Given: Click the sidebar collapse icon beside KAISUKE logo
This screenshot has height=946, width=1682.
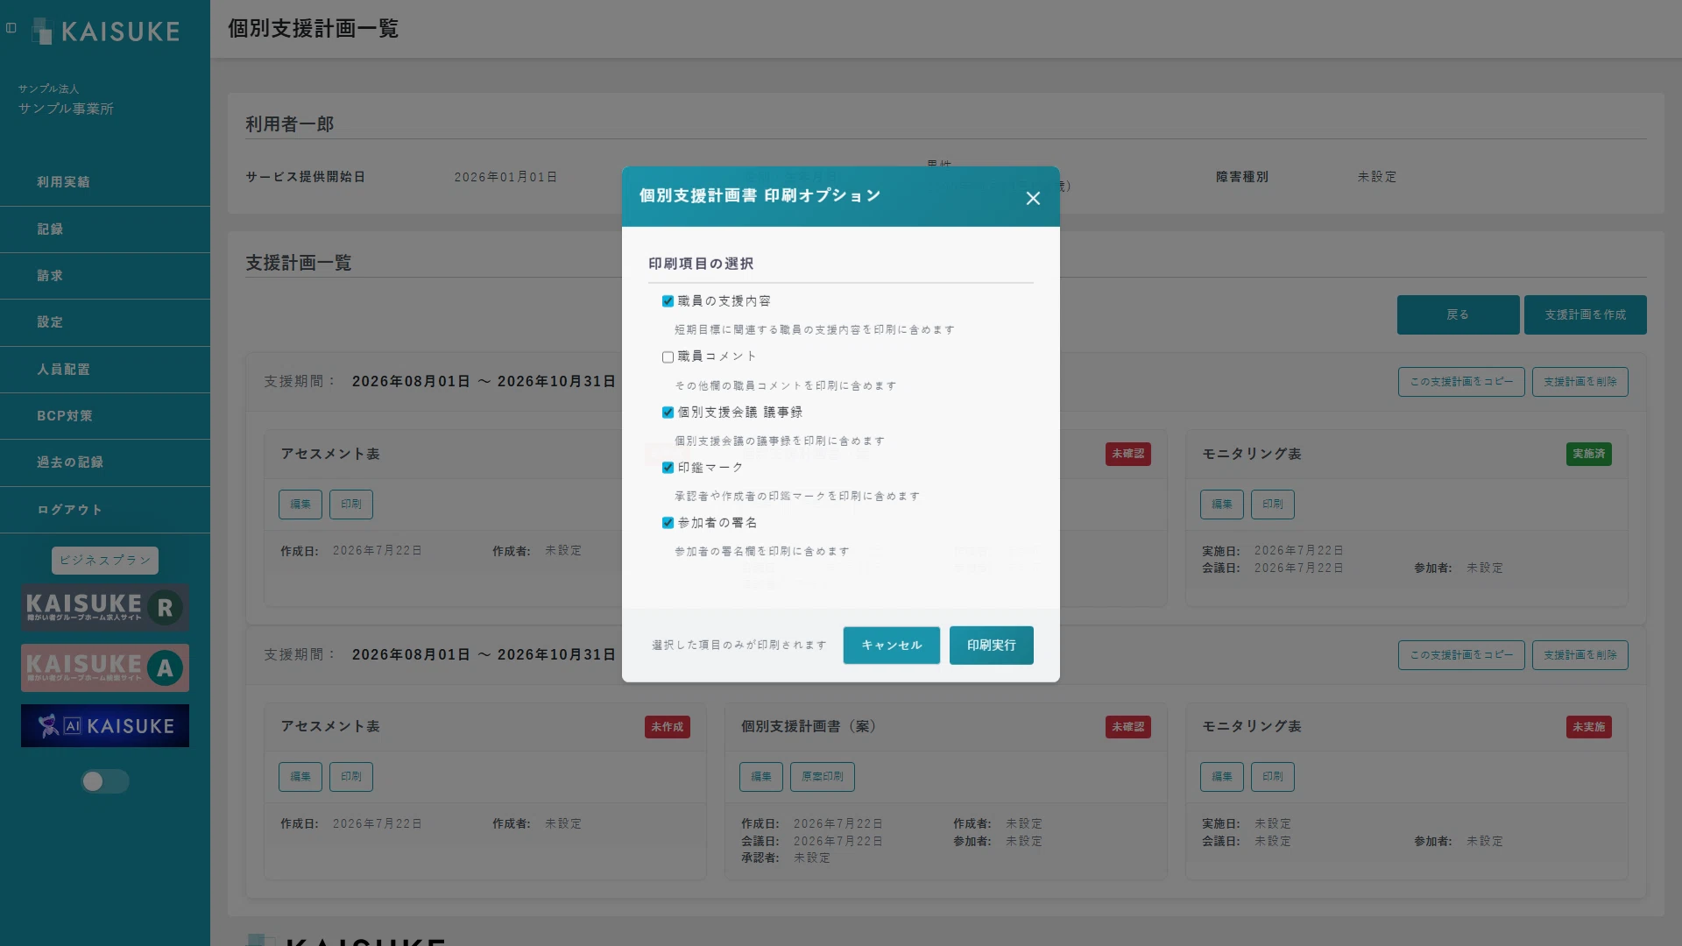Looking at the screenshot, I should point(11,28).
